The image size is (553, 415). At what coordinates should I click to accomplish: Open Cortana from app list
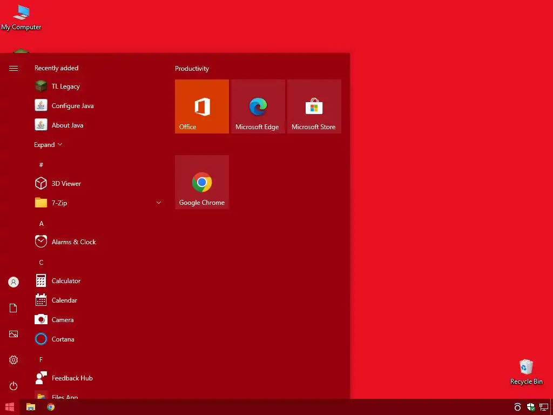pyautogui.click(x=98, y=339)
